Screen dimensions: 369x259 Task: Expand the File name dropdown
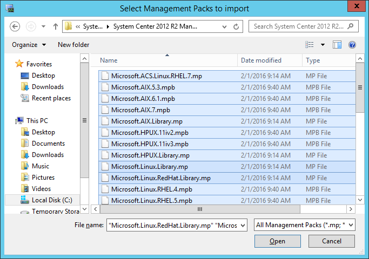click(x=243, y=225)
